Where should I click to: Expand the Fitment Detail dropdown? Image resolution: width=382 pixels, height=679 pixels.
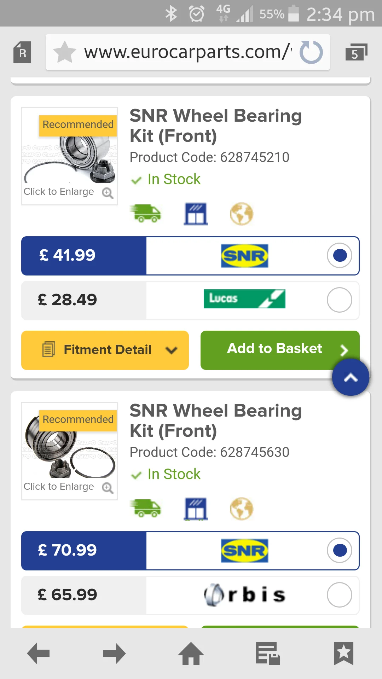point(105,350)
